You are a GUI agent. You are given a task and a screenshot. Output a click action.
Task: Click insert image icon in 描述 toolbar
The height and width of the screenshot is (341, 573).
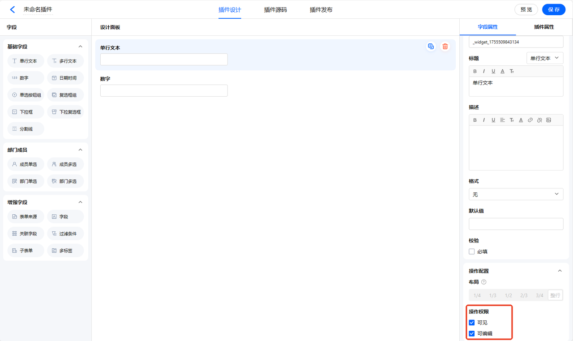pos(548,120)
